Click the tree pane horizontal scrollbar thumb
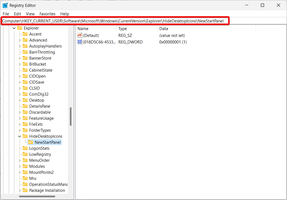 coord(37,196)
